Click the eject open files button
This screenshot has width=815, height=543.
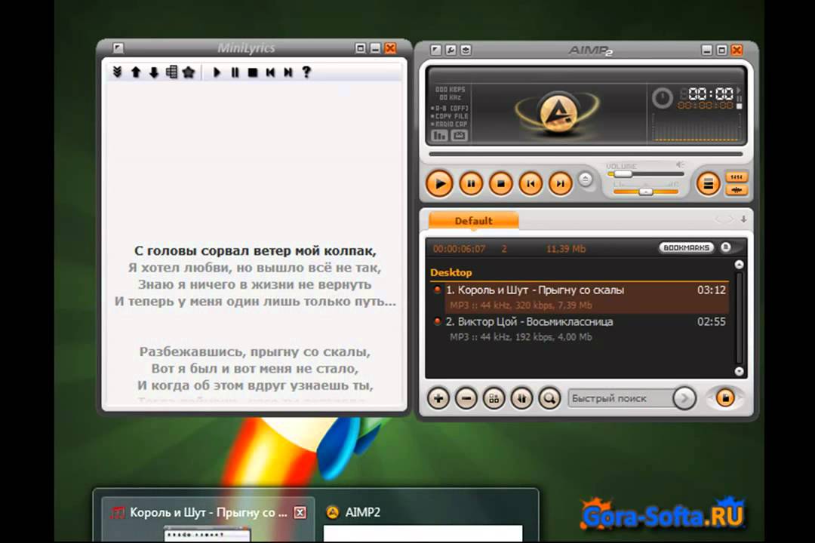tap(586, 180)
